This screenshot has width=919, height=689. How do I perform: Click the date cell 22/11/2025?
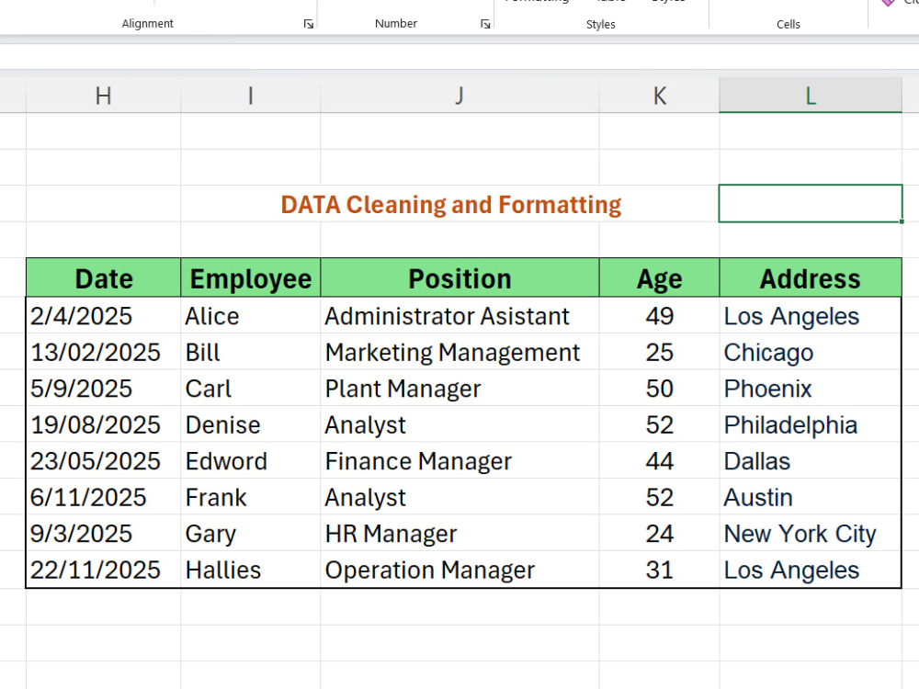pos(104,570)
